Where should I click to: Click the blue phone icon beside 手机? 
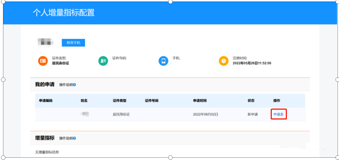click(163, 61)
